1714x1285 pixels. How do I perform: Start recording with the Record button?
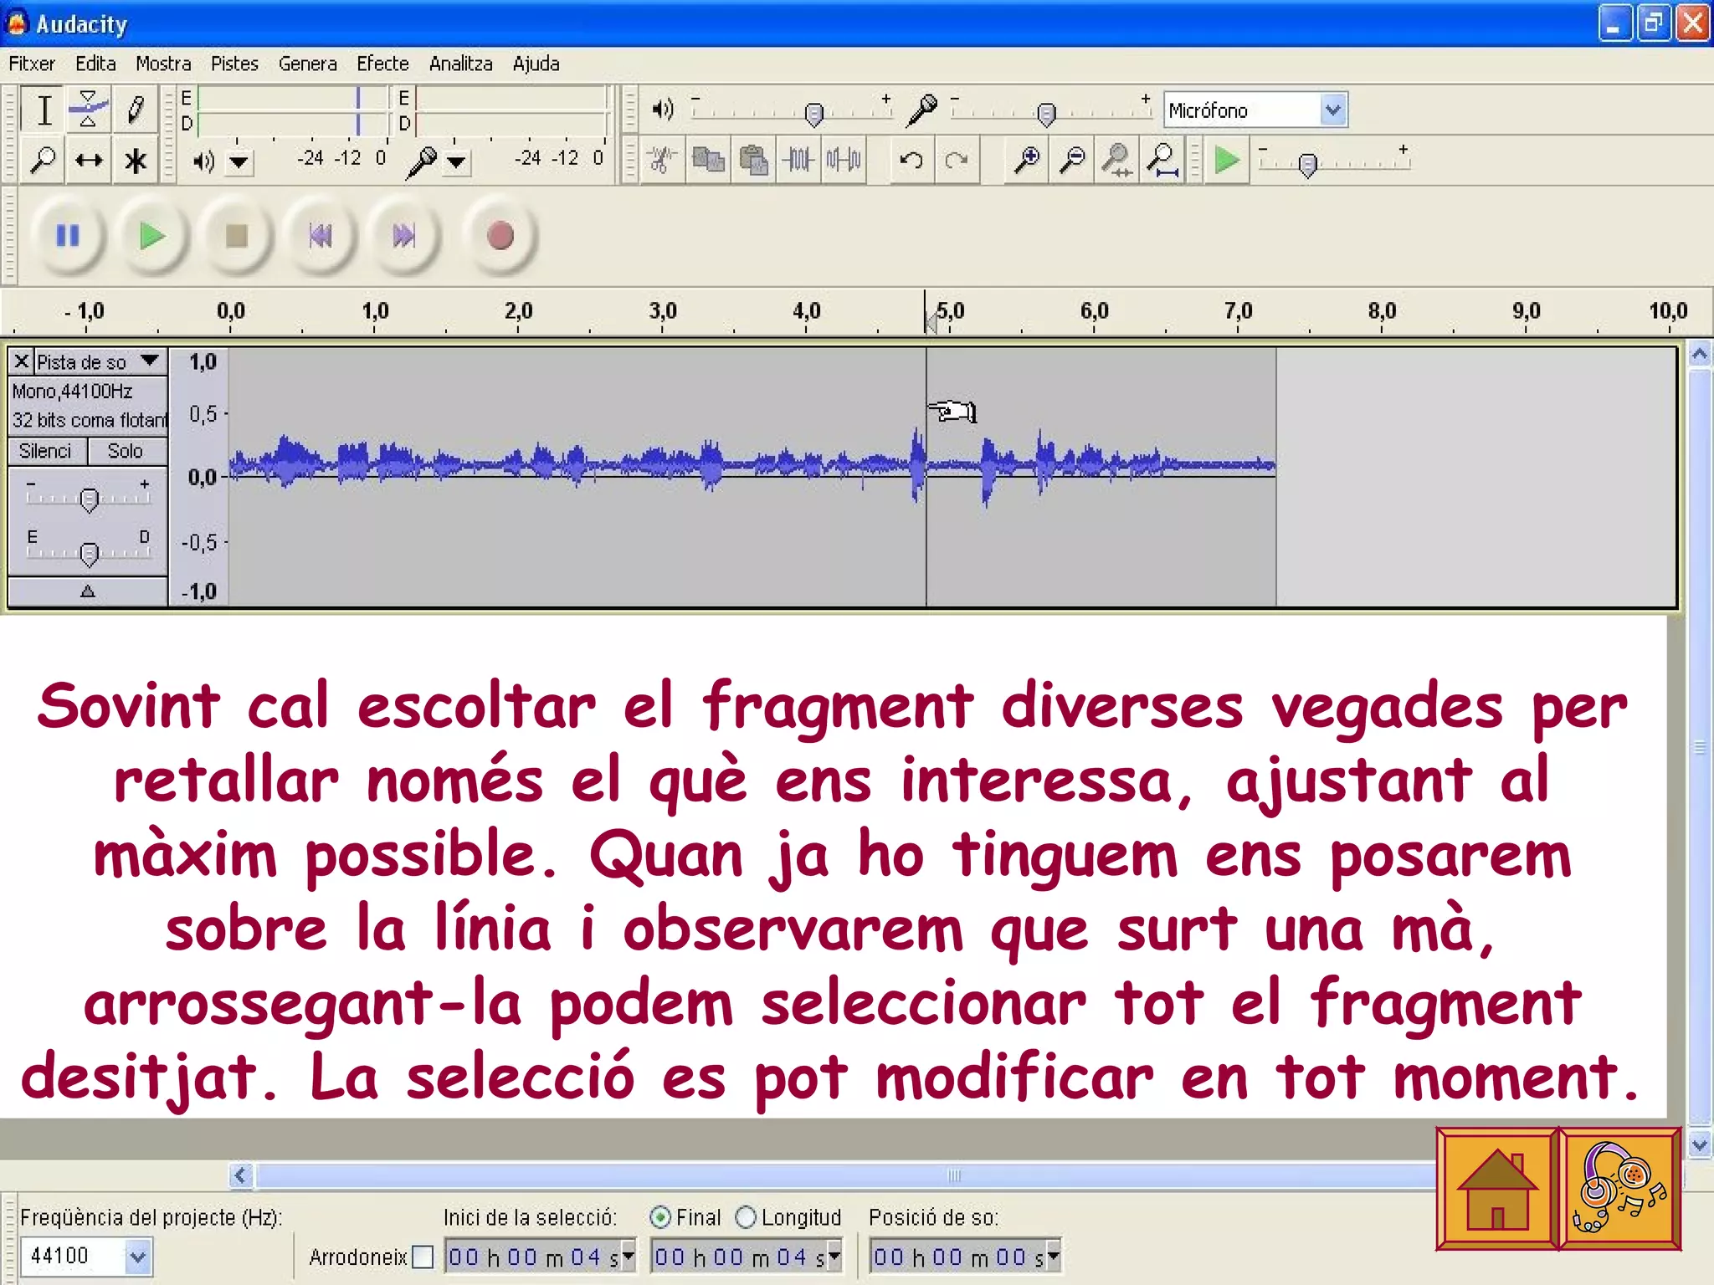pyautogui.click(x=500, y=236)
